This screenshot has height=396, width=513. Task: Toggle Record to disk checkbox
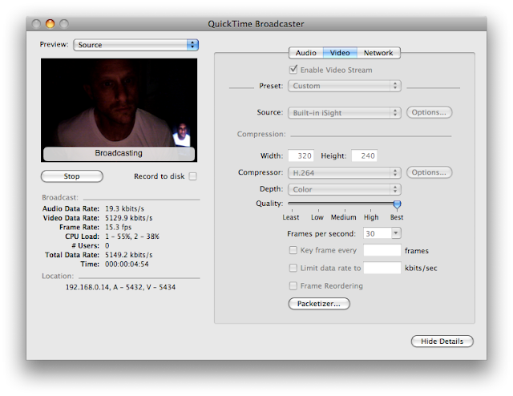pos(193,176)
